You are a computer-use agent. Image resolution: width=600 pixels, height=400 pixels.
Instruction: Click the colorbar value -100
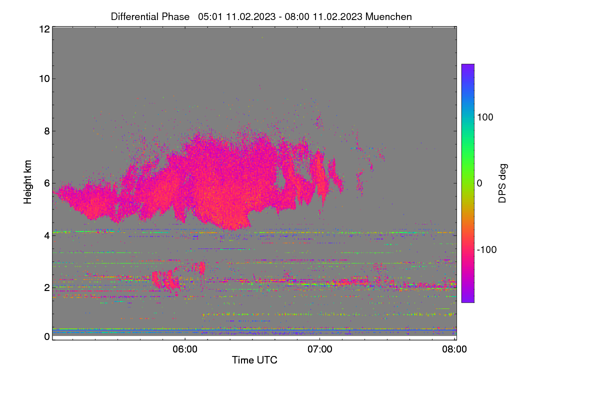[486, 249]
